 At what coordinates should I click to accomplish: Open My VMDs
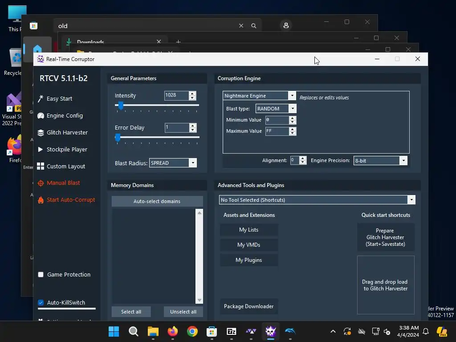tap(249, 245)
